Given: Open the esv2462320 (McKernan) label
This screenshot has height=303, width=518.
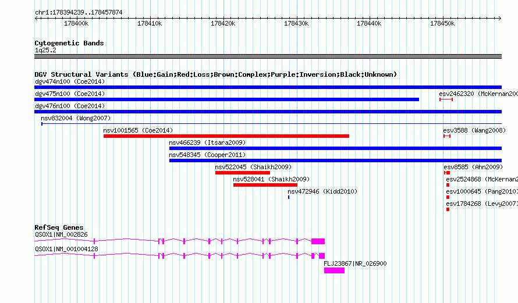Looking at the screenshot, I should point(478,94).
